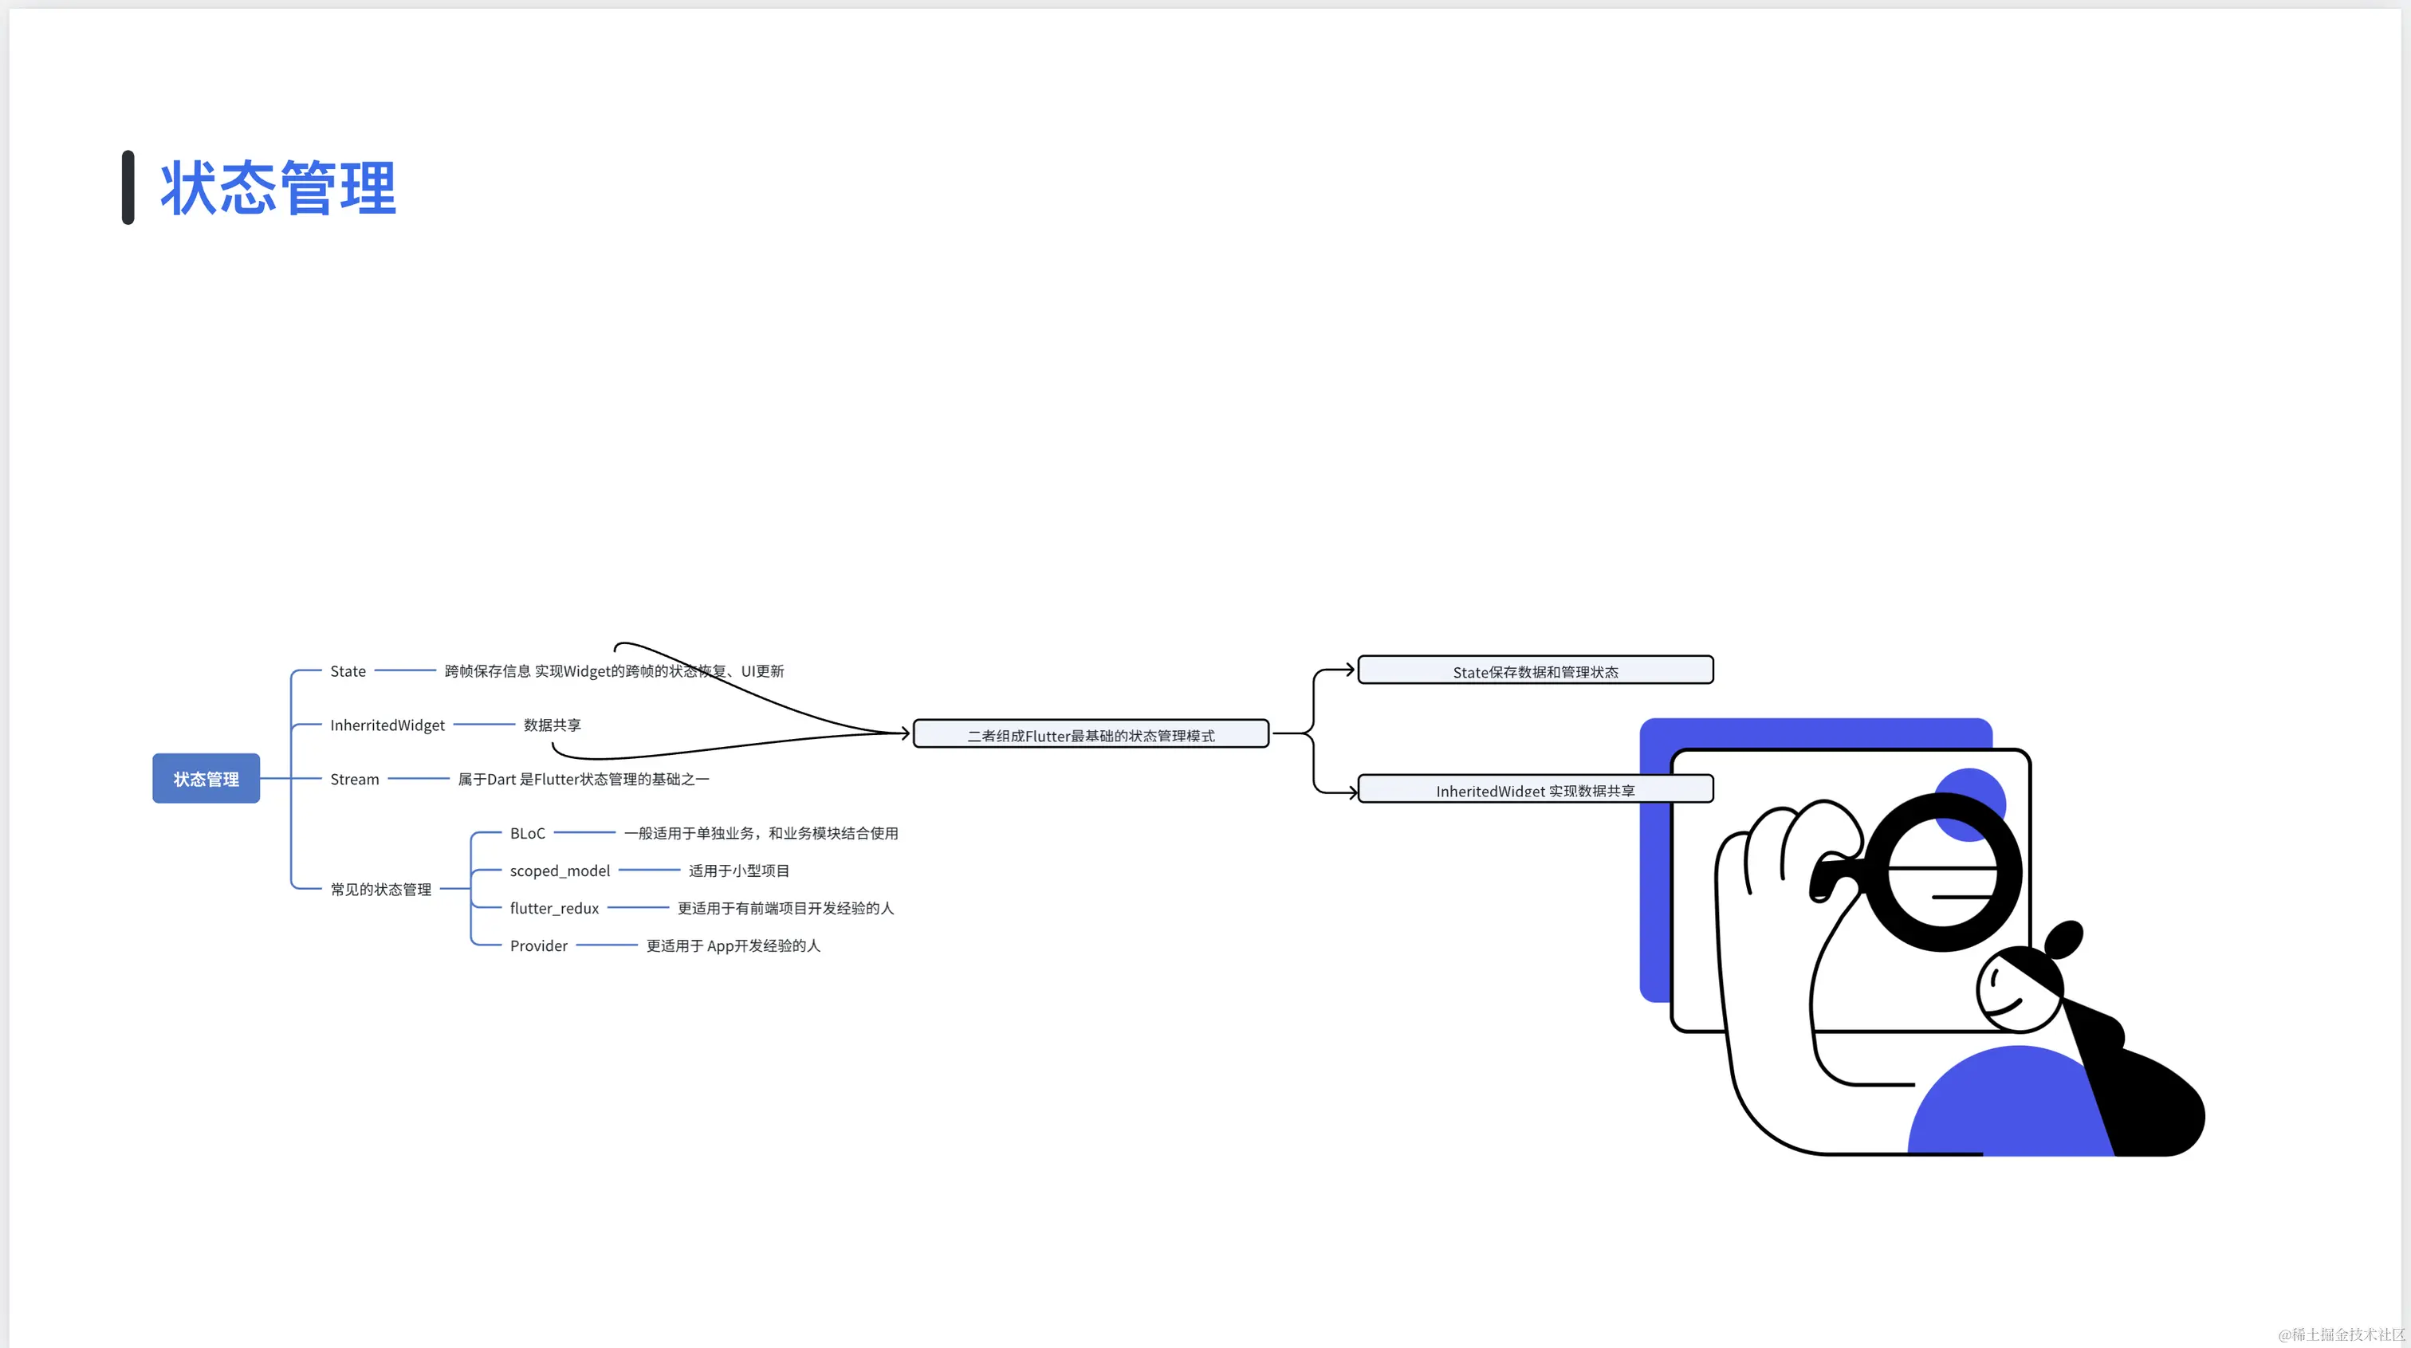Click the 属于Dart Stream description text
The width and height of the screenshot is (2411, 1348).
coord(583,779)
